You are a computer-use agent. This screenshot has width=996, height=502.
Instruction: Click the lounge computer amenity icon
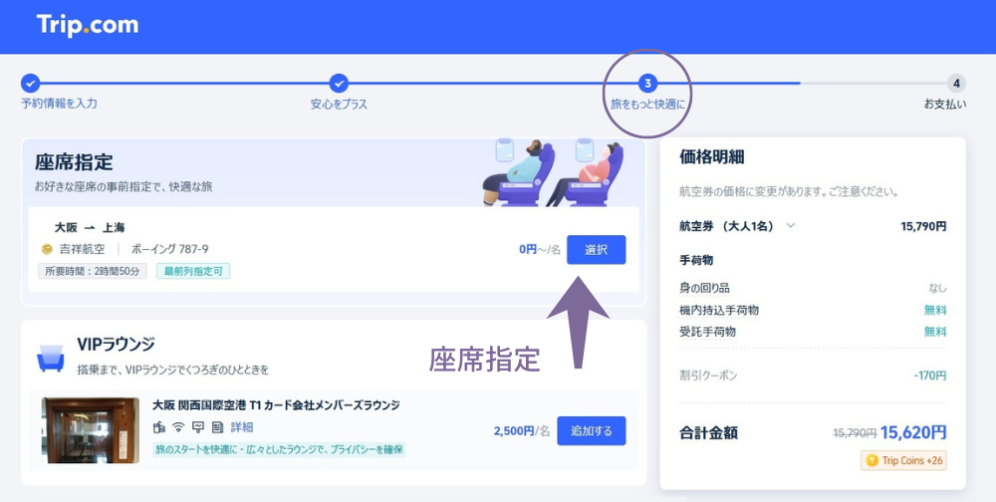coord(197,427)
